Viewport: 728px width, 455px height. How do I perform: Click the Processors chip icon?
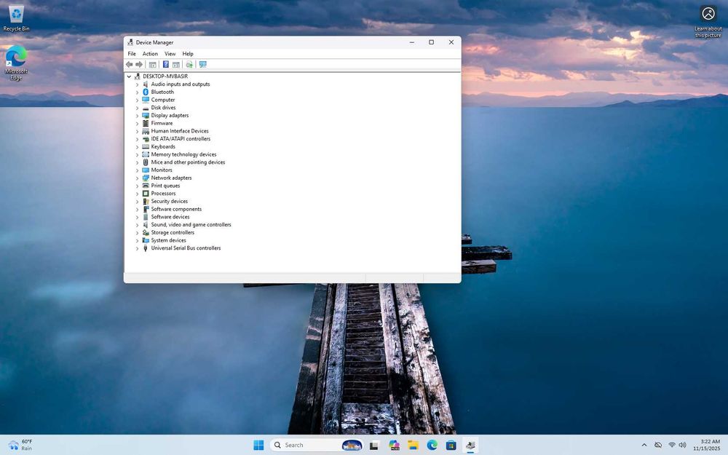(x=146, y=194)
